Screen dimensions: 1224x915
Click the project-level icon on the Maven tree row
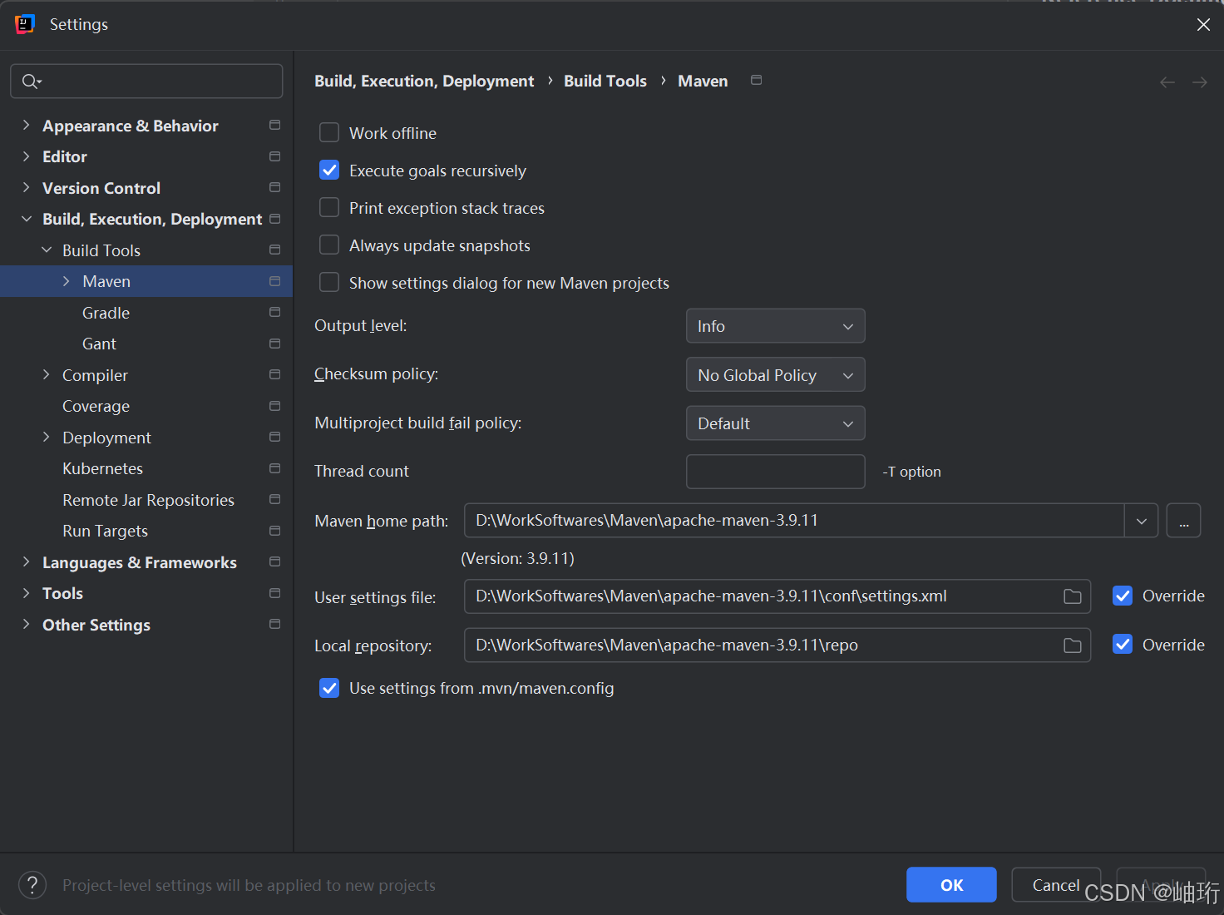[274, 281]
